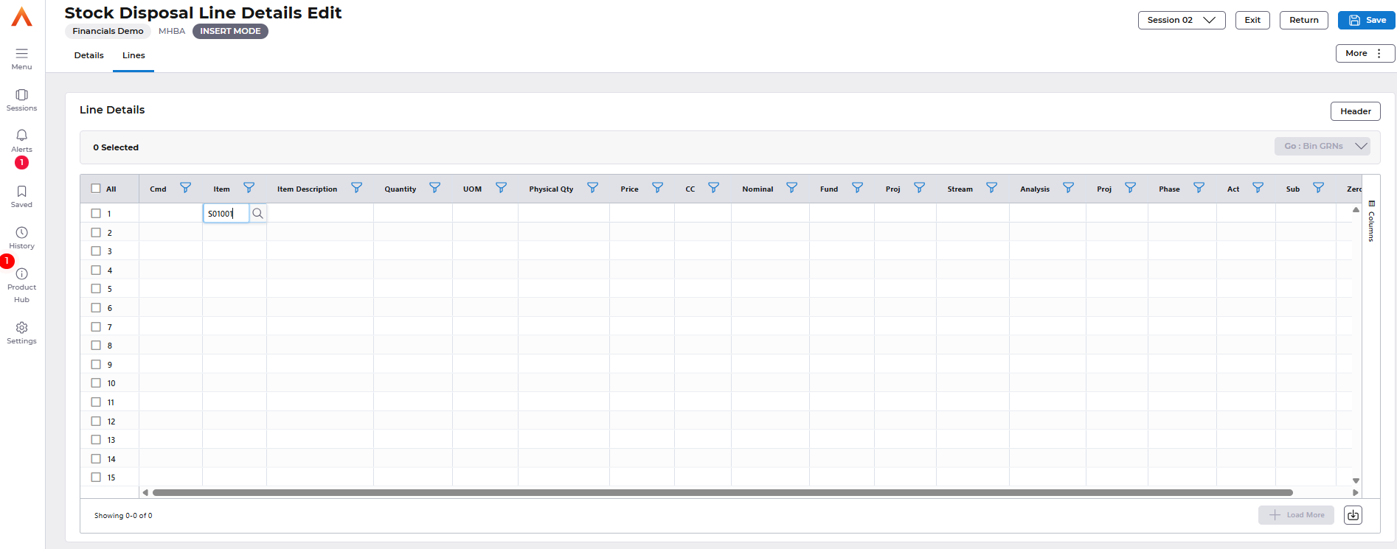This screenshot has height=549, width=1397.
Task: Click the Stream column filter icon
Action: point(992,188)
